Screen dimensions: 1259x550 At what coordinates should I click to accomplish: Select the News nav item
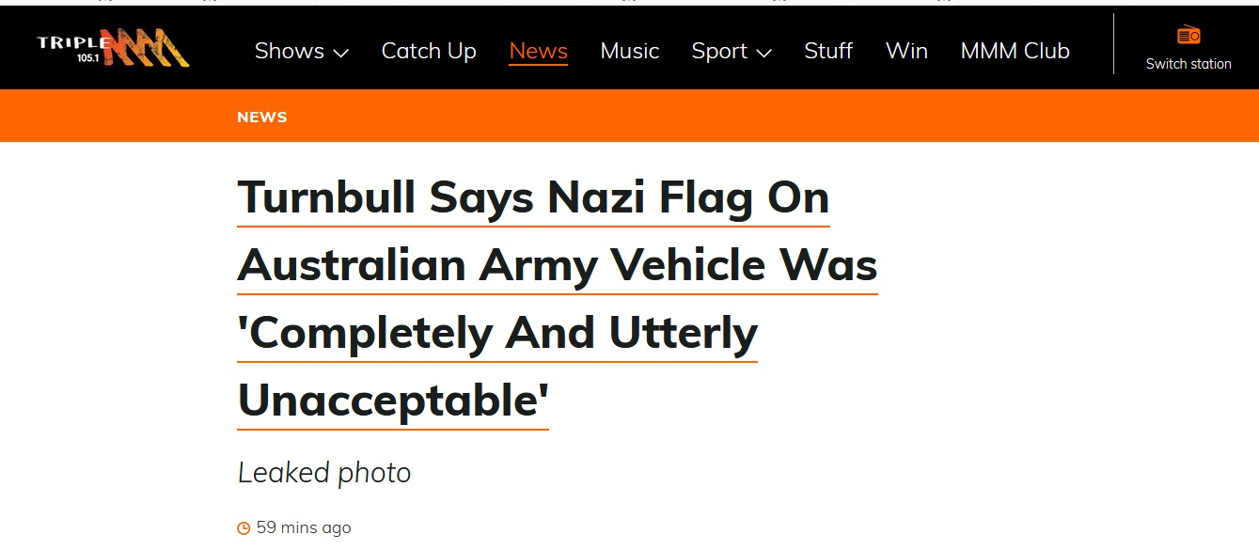coord(539,51)
